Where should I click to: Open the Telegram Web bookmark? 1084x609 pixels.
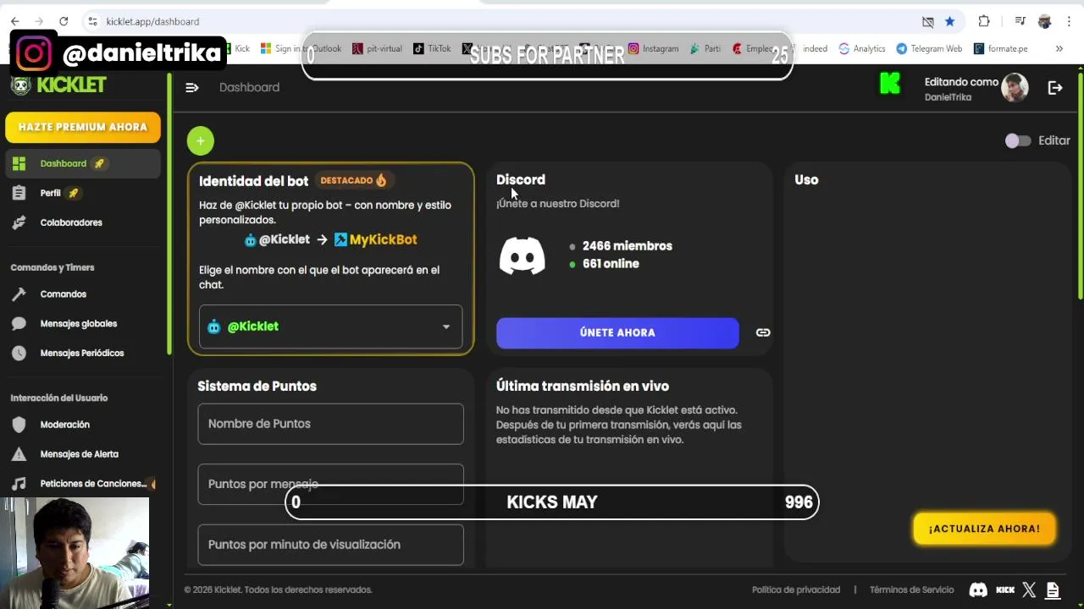tap(929, 48)
